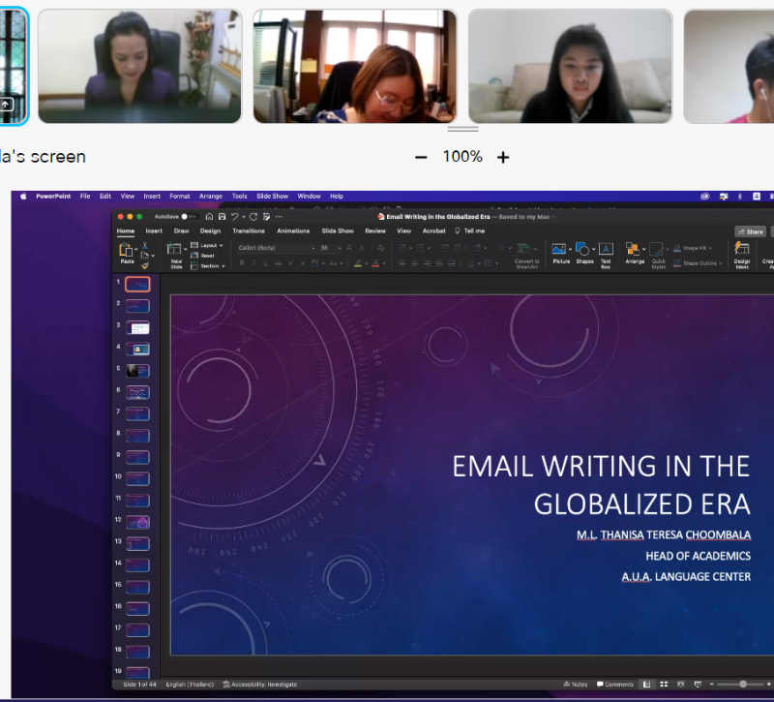
Task: Switch to the Design ribbon tab
Action: pyautogui.click(x=210, y=230)
